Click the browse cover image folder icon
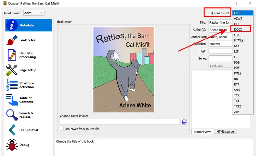 point(184,122)
